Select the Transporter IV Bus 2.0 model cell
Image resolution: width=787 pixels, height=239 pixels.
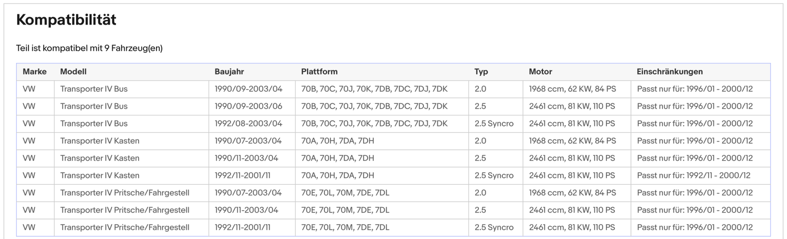coord(93,89)
